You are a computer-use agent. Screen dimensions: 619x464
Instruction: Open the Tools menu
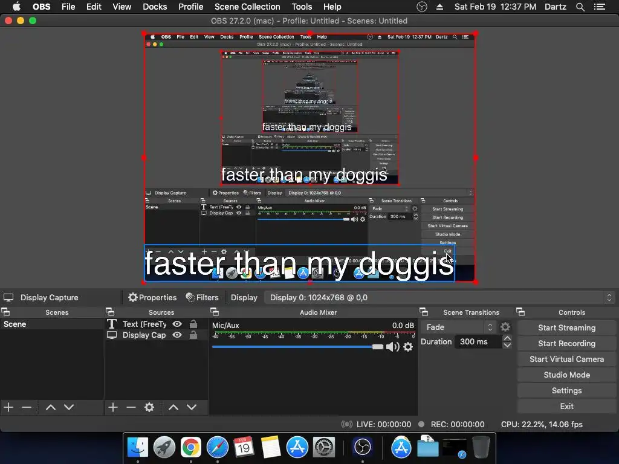click(x=302, y=7)
